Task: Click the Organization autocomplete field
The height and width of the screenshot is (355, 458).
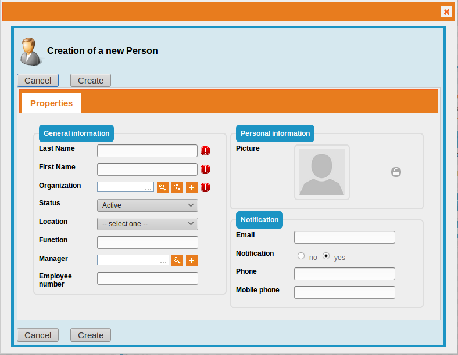Action: [124, 187]
